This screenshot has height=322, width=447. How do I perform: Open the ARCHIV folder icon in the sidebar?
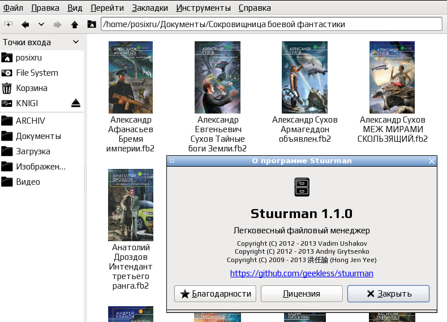point(7,121)
